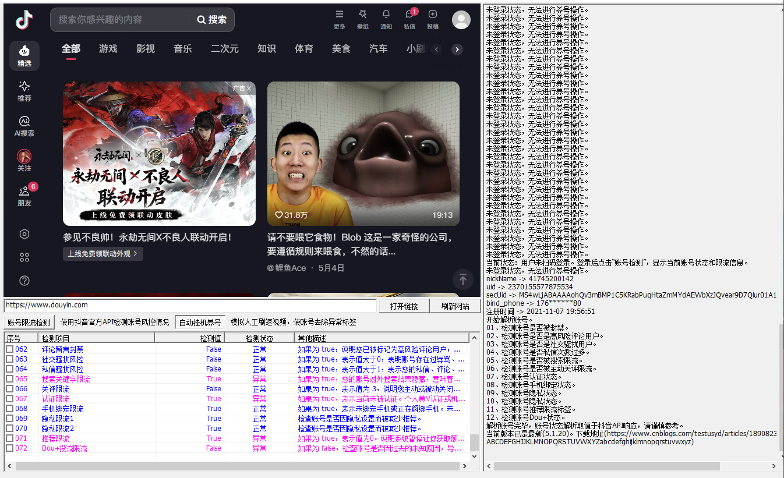Click the four-dots apps icon in sidebar
The height and width of the screenshot is (478, 784).
coord(24,257)
